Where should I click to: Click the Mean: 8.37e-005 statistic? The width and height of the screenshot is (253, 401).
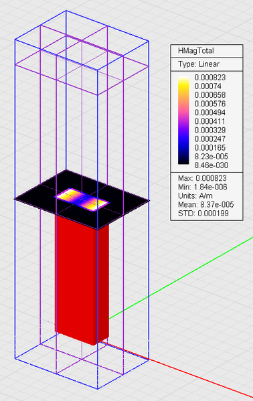tap(206, 204)
